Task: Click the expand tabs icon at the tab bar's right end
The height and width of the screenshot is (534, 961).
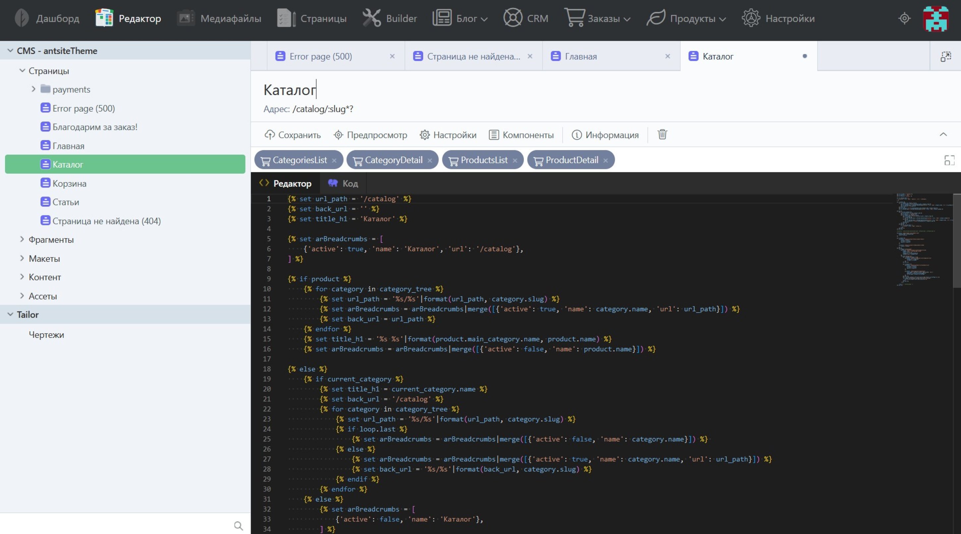Action: tap(946, 57)
